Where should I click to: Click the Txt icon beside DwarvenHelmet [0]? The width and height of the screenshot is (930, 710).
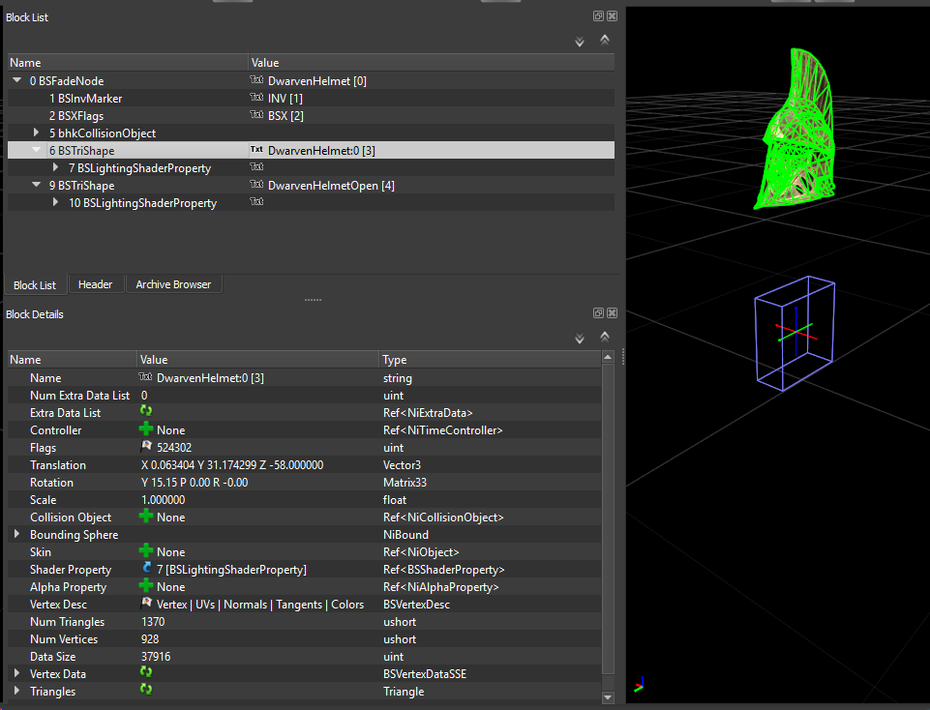point(256,80)
